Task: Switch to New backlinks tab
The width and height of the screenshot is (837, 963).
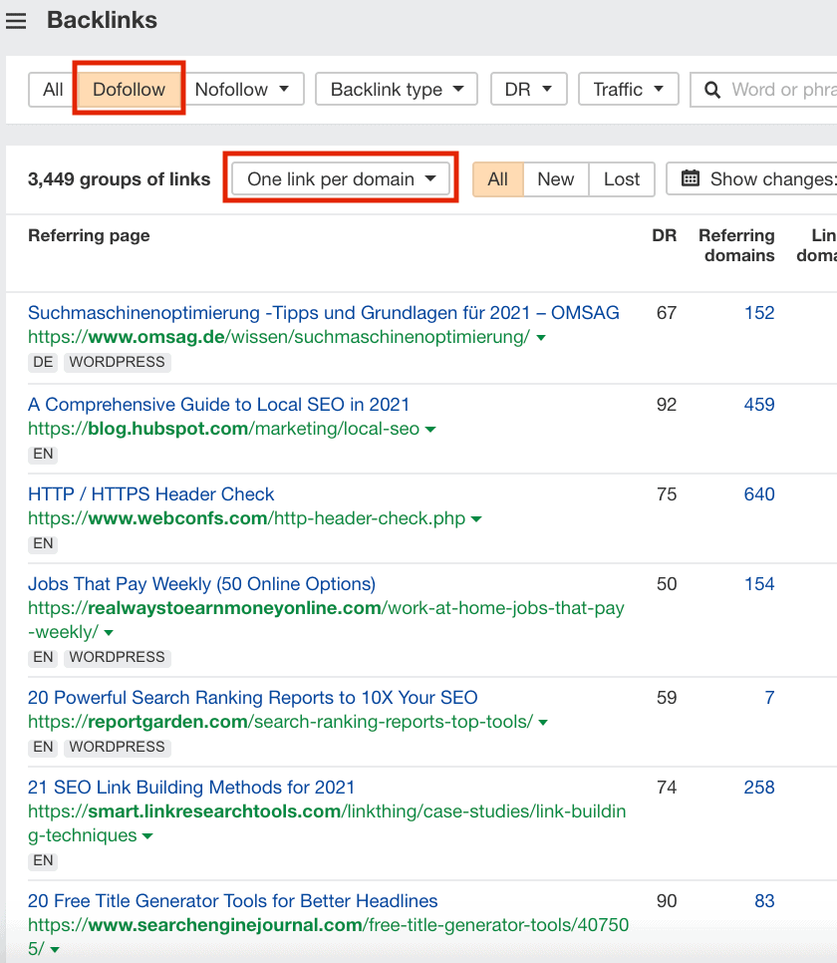Action: [x=556, y=178]
